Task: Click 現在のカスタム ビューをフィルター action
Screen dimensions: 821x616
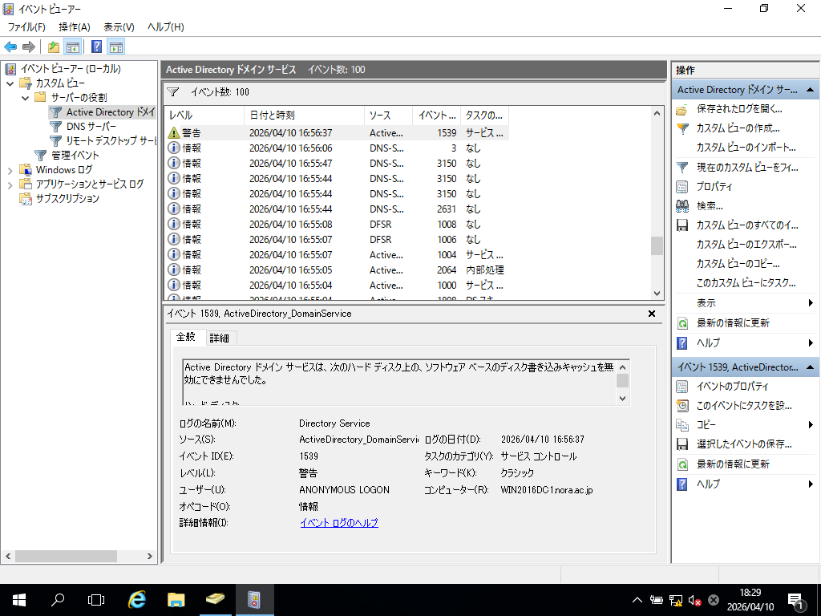Action: tap(746, 168)
